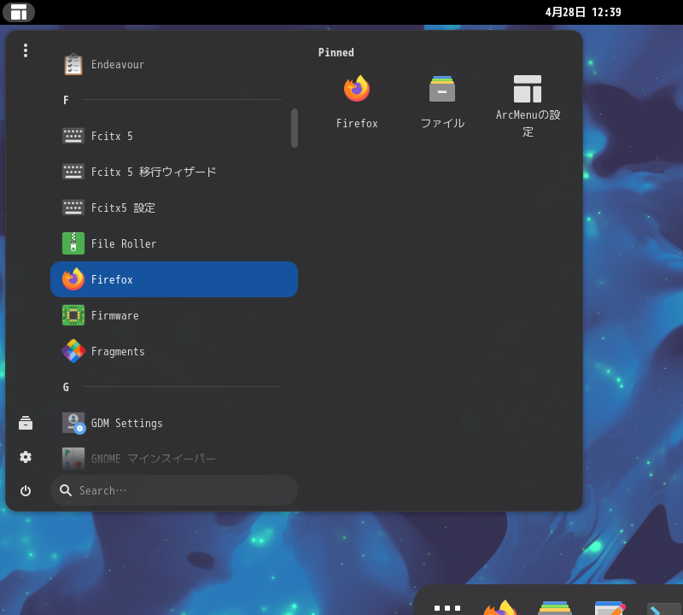
Task: Open pinned ArcMenuの設定 icon
Action: coord(528,89)
